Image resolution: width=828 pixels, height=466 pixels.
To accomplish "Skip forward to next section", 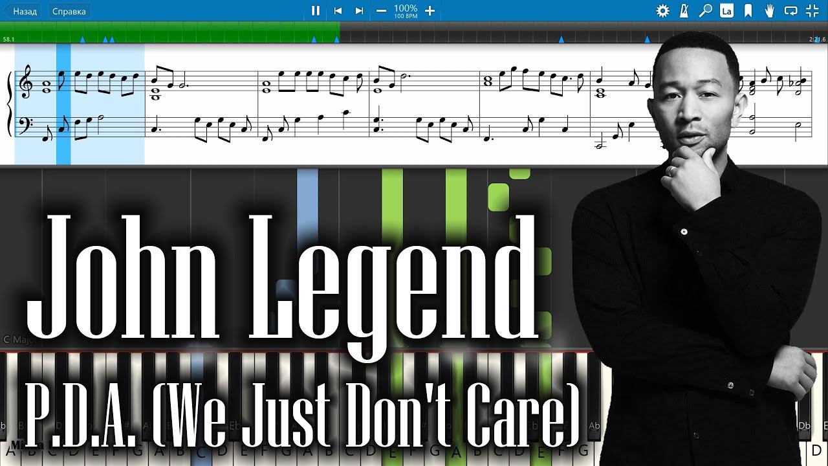I will pyautogui.click(x=359, y=10).
